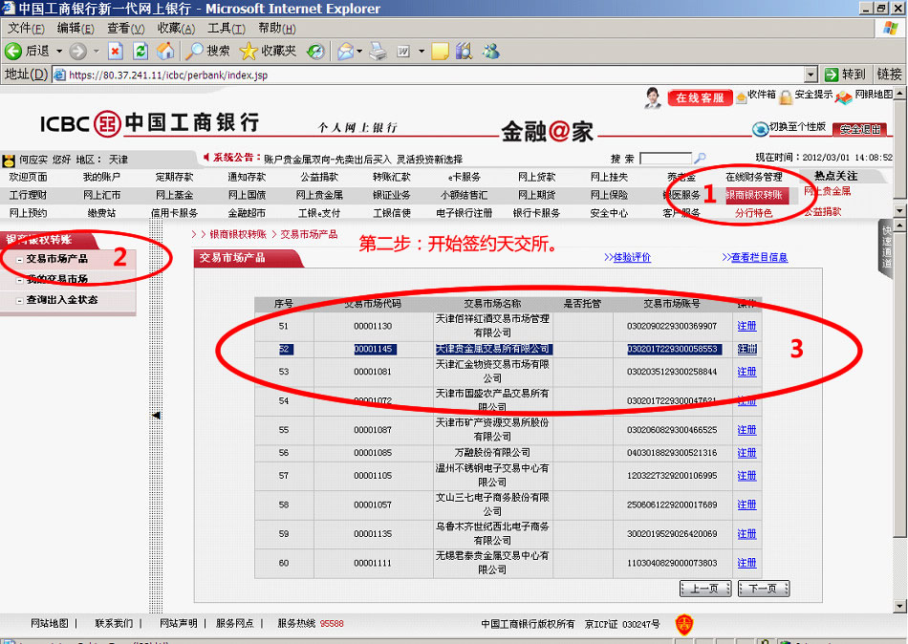908x644 pixels.
Task: Open the 编辑(E) menu
Action: point(76,29)
